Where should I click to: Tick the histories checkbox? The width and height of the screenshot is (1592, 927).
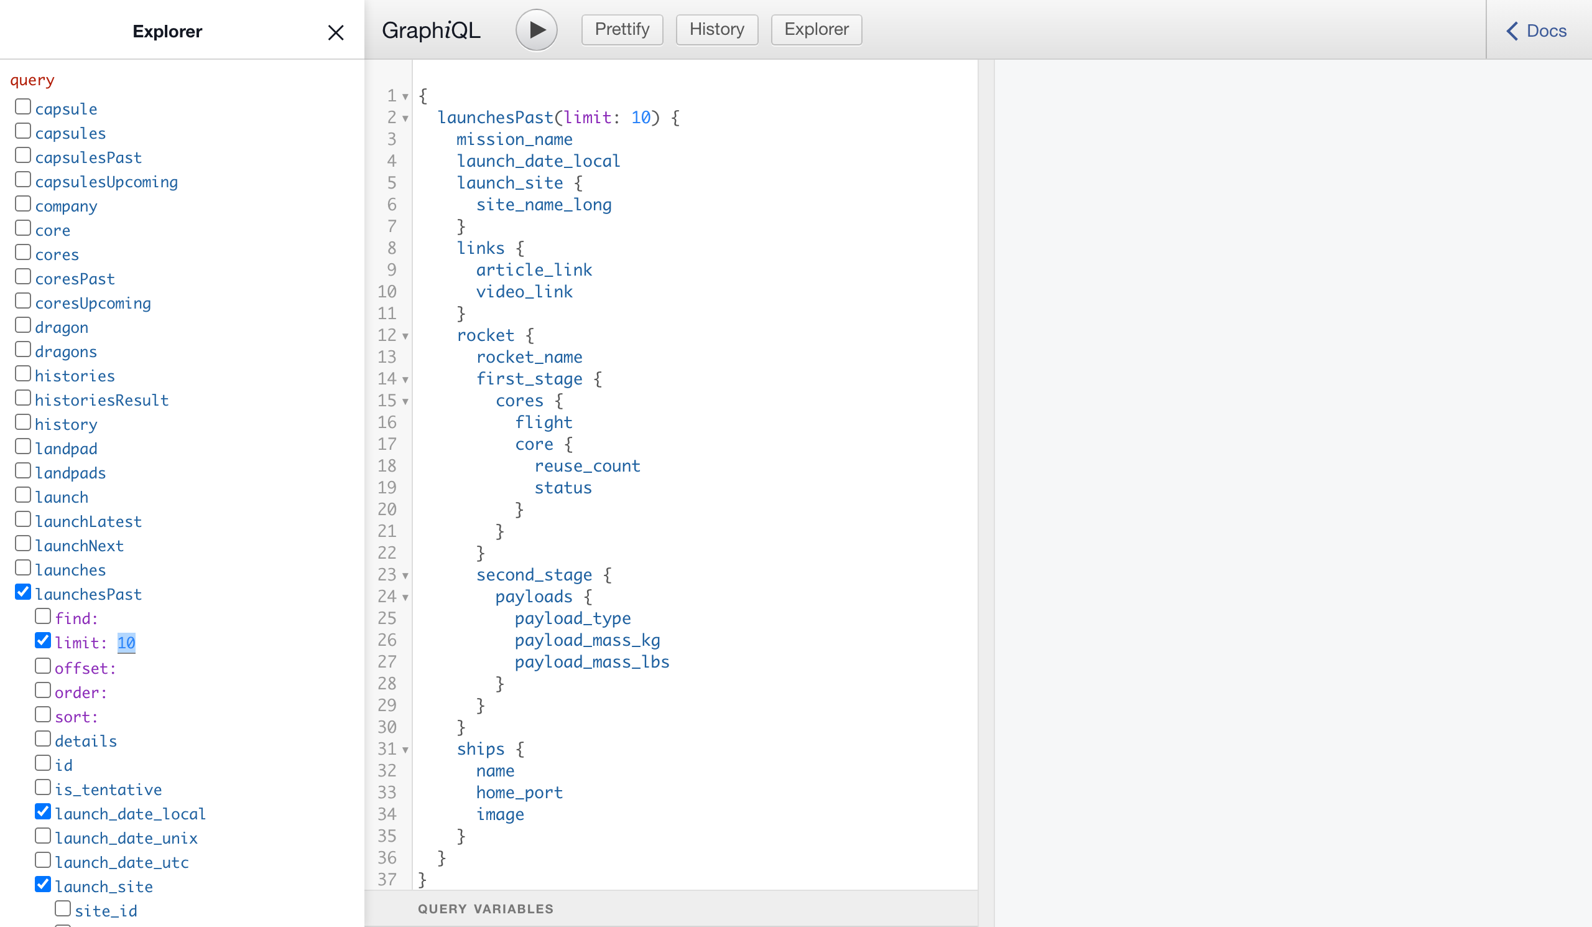(x=23, y=373)
